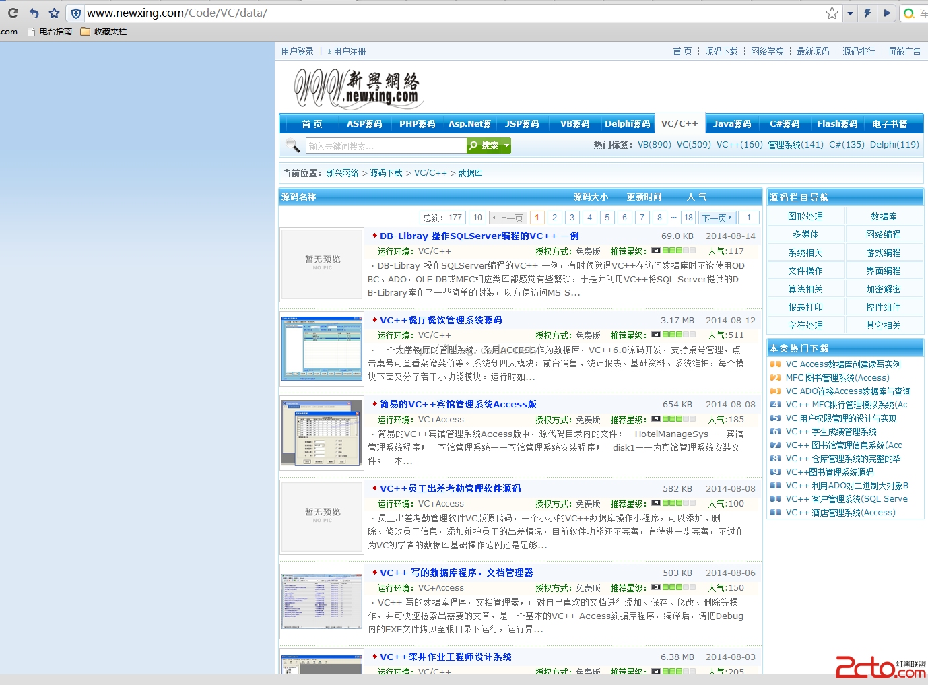
Task: Open the 简易的VC++宾馆管理系统 thumbnail
Action: point(322,432)
